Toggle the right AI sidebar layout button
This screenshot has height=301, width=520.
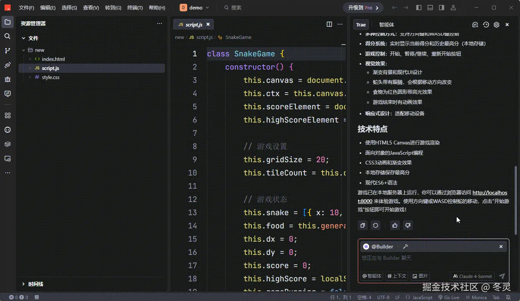coord(442,8)
